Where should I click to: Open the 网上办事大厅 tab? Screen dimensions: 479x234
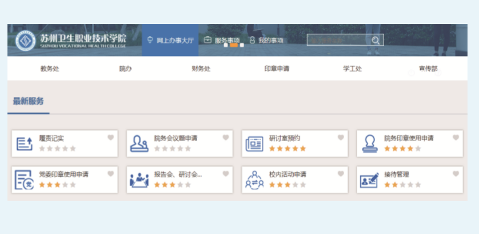tap(170, 41)
